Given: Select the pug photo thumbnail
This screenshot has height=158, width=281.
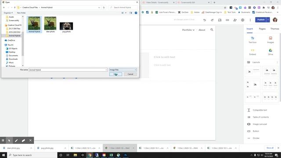Looking at the screenshot, I should pos(66,27).
